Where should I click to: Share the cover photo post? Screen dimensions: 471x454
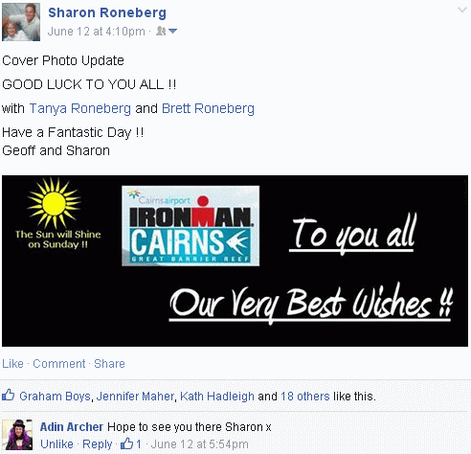109,364
